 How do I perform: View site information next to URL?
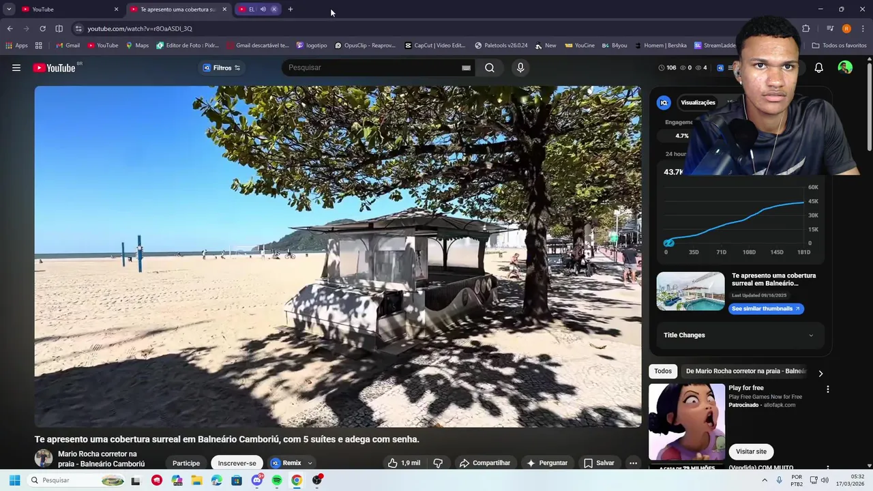point(78,29)
